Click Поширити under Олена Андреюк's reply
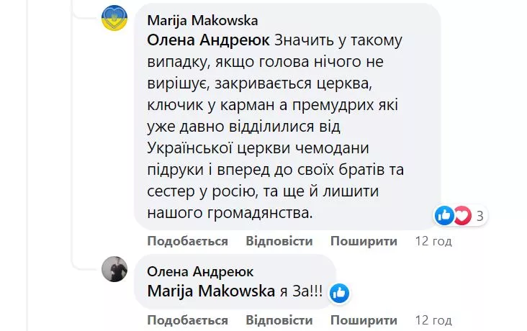Image resolution: width=527 pixels, height=331 pixels. click(364, 319)
